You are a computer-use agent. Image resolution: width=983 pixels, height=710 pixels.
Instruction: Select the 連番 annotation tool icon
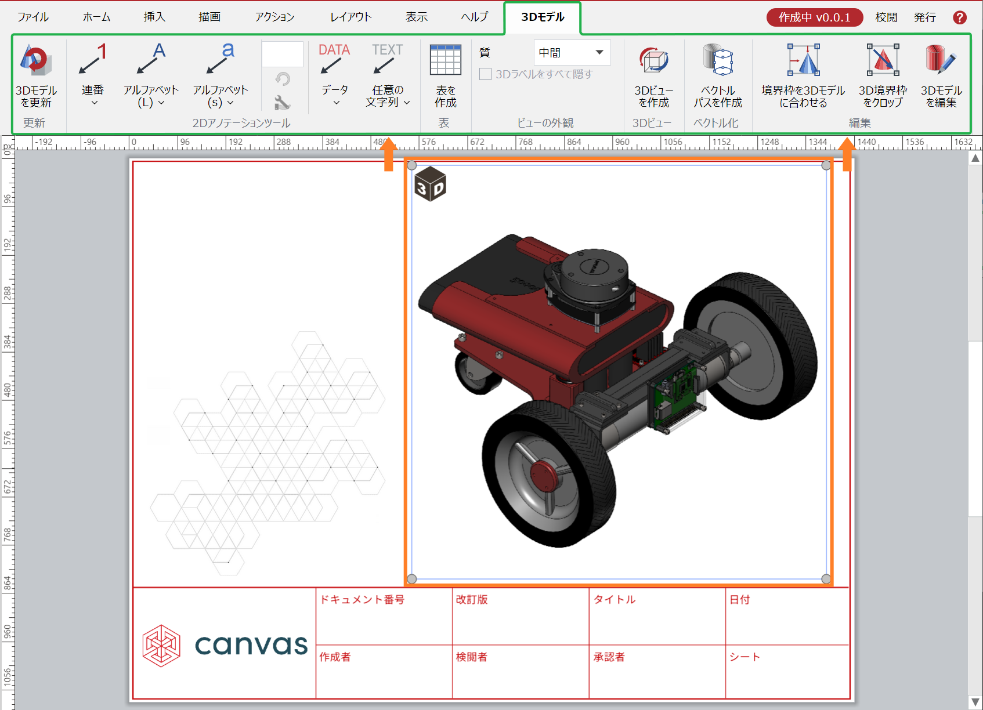(x=93, y=59)
